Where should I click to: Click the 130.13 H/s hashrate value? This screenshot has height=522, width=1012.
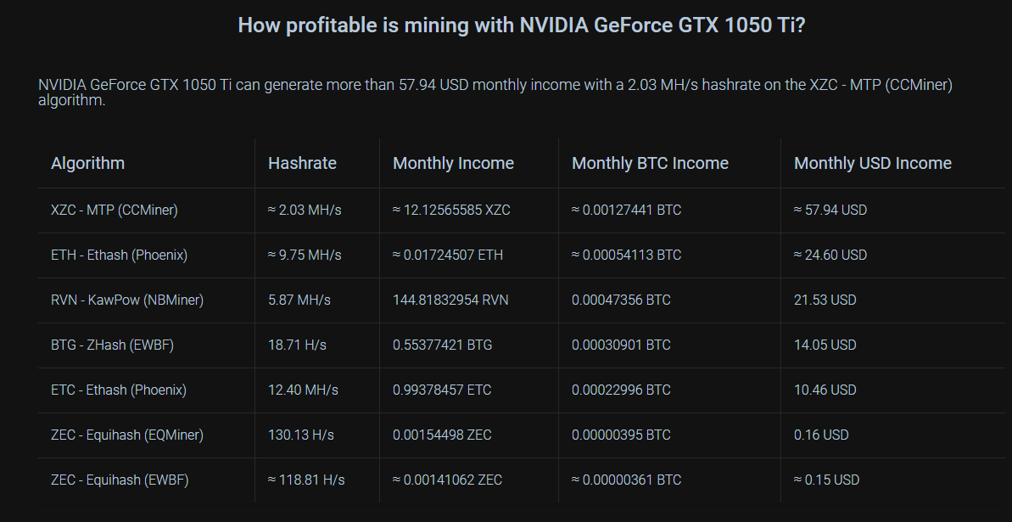301,435
